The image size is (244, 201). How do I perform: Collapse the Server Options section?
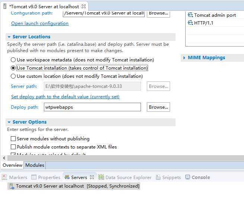pyautogui.click(x=9, y=122)
